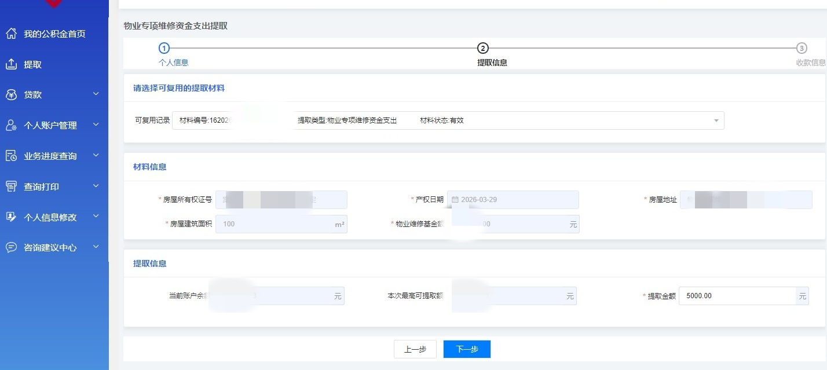The width and height of the screenshot is (827, 370).
Task: Click the chat bubble icon for 咨询建议中心
Action: 11,247
